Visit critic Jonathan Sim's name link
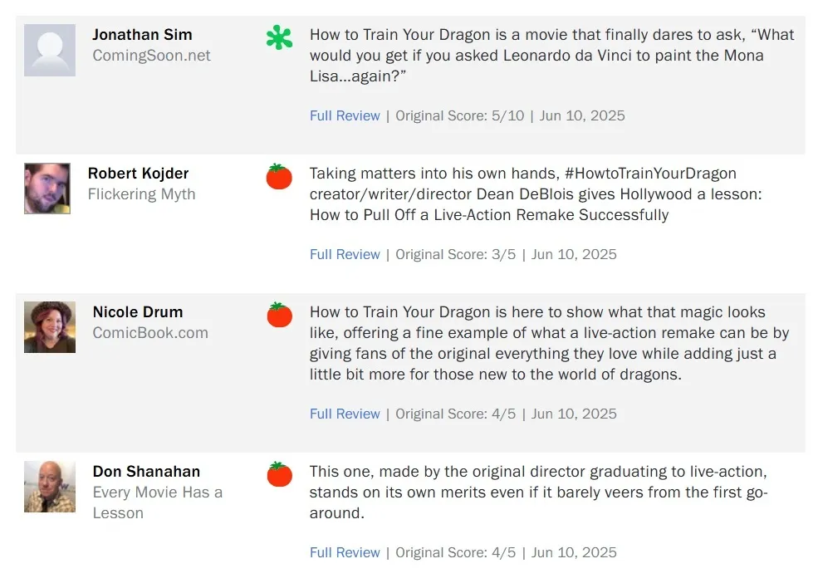 (x=142, y=34)
